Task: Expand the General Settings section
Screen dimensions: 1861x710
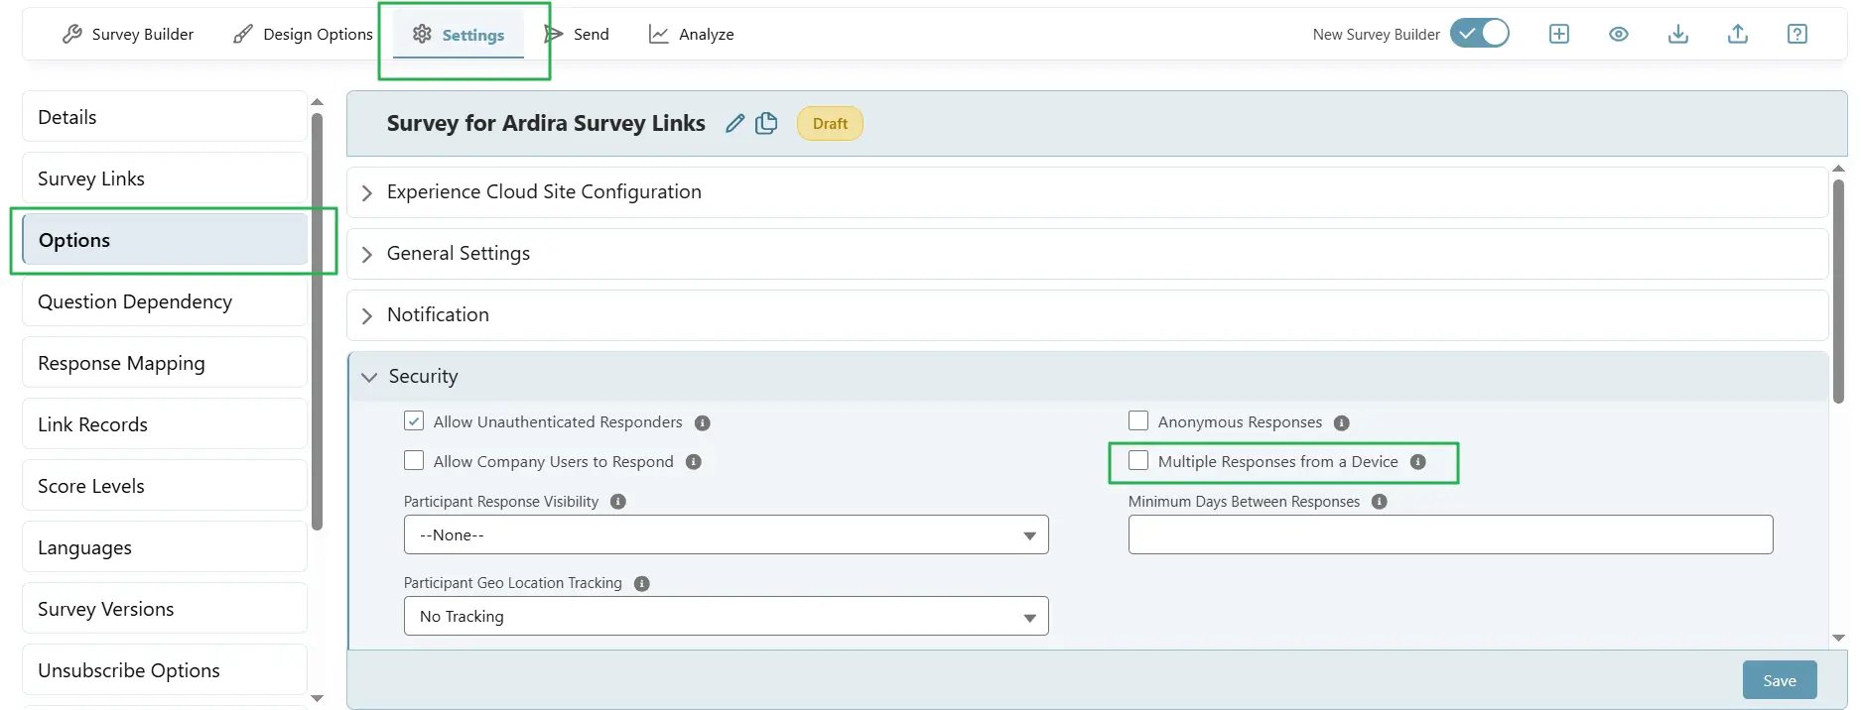Action: pos(1087,254)
